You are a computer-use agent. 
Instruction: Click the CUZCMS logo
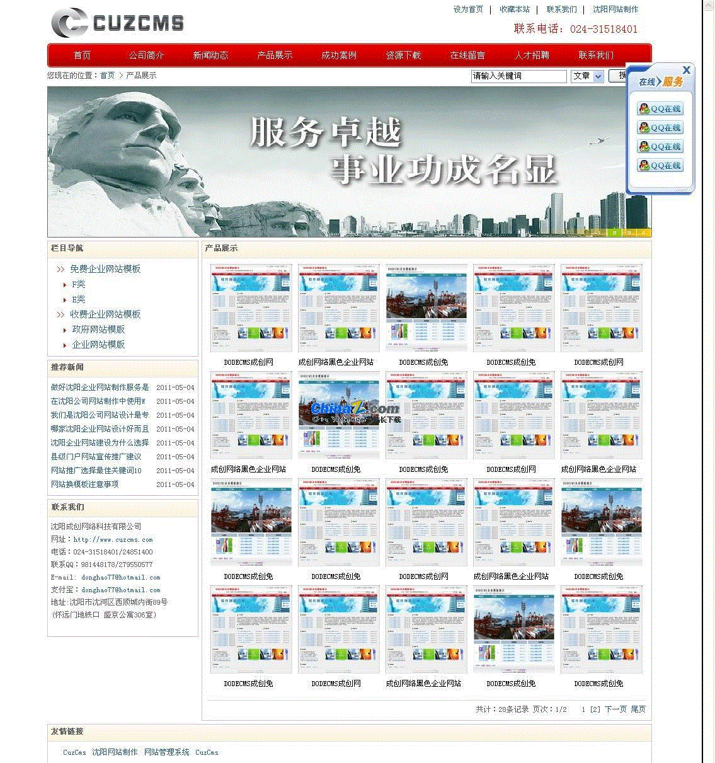click(x=118, y=23)
